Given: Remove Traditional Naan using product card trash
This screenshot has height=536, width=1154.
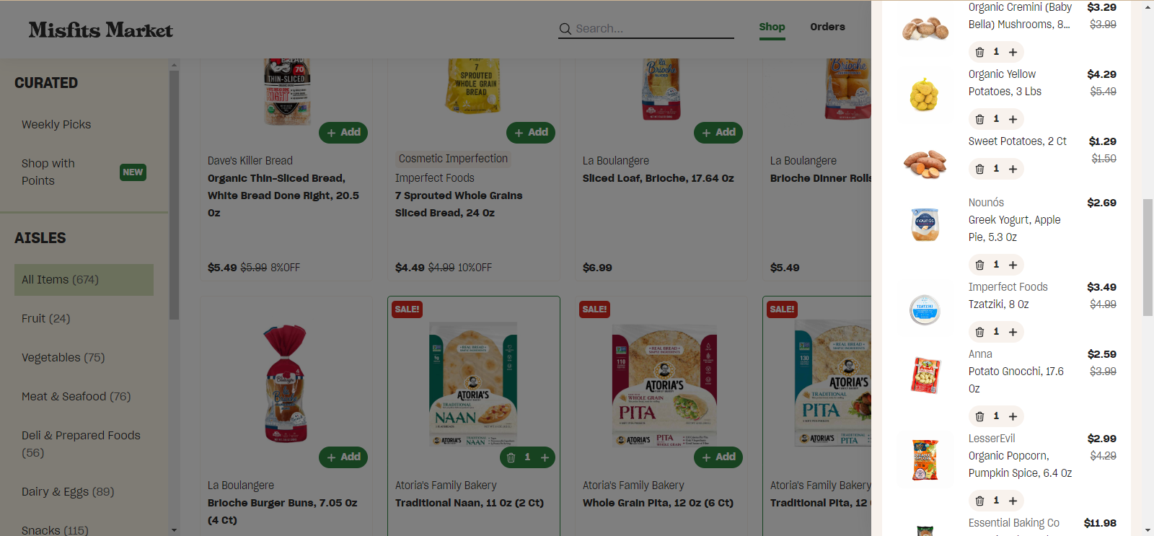Looking at the screenshot, I should [511, 457].
